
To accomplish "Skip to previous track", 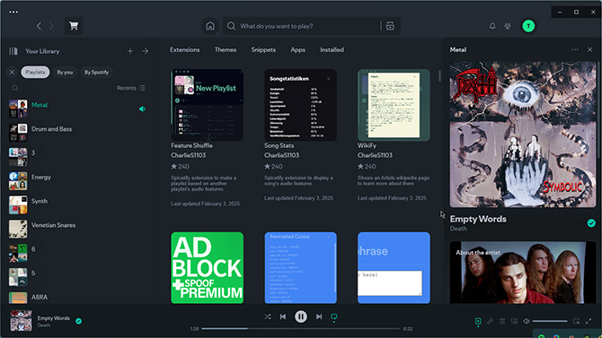I will coord(283,316).
